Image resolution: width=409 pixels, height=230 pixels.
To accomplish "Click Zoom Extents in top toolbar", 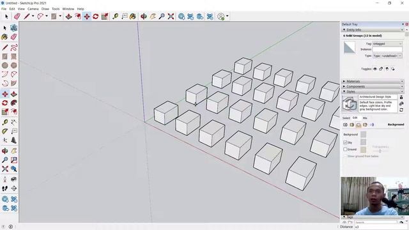I will point(171,17).
